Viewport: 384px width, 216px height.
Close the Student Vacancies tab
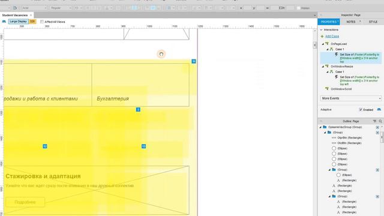(x=31, y=15)
